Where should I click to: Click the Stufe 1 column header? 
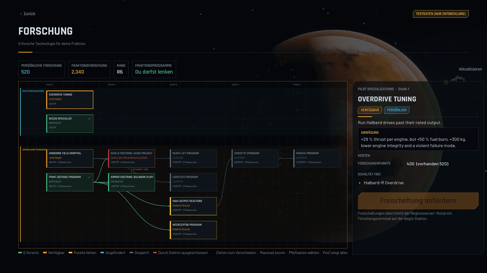coord(50,85)
